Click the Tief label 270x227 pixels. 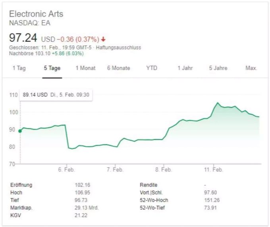pos(15,200)
